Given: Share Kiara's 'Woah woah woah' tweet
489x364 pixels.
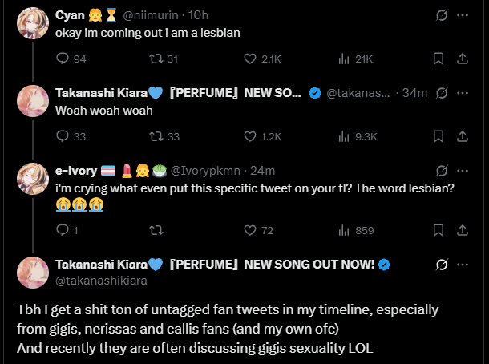Looking at the screenshot, I should click(463, 136).
